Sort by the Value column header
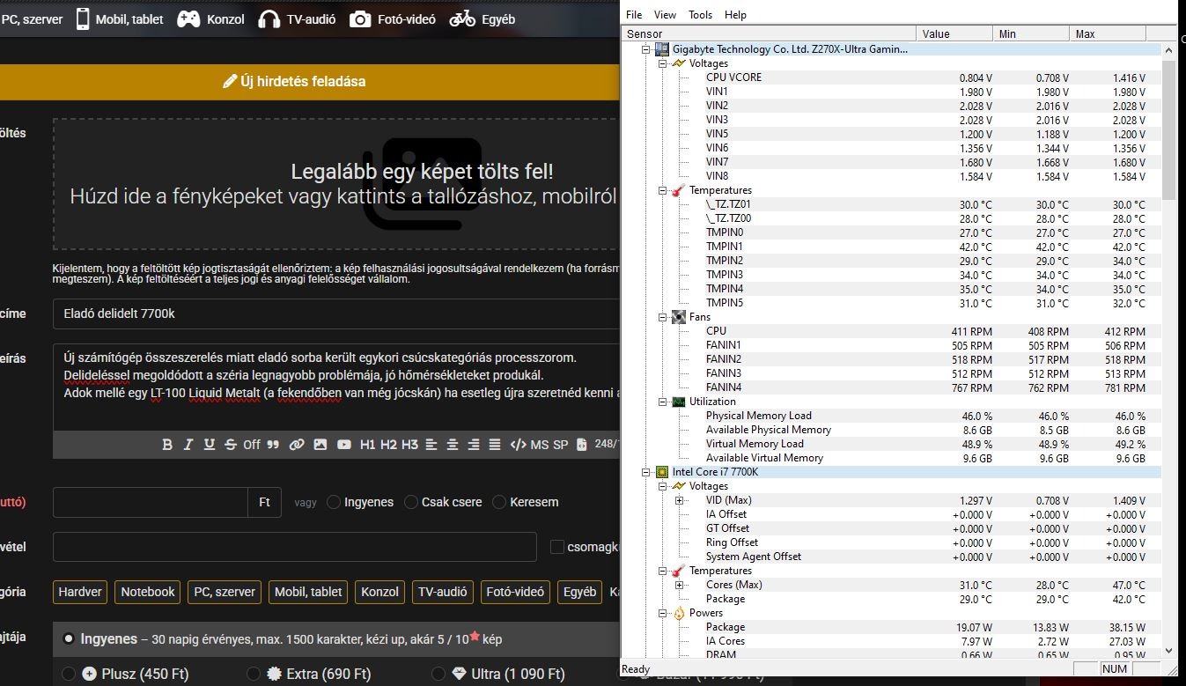 tap(955, 33)
